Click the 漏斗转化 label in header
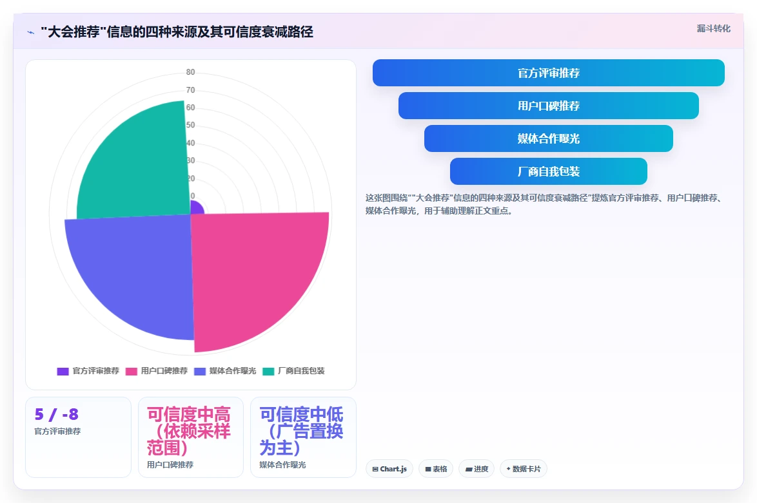Screen dimensions: 757x503 (713, 28)
